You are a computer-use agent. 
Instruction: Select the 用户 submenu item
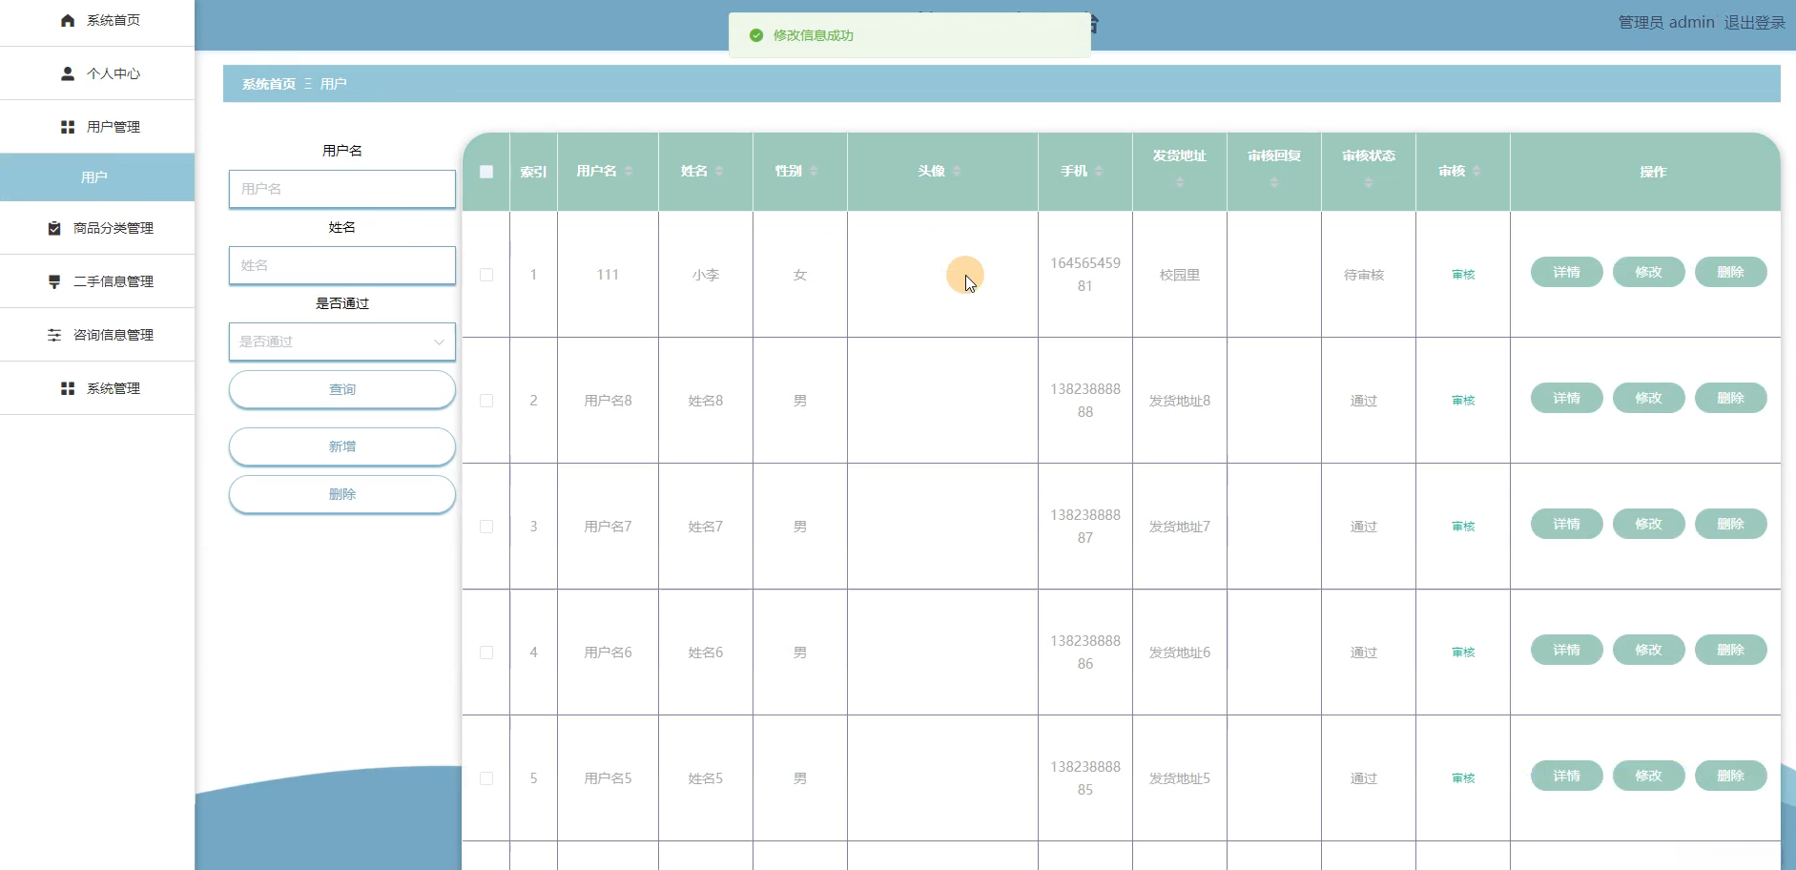97,177
